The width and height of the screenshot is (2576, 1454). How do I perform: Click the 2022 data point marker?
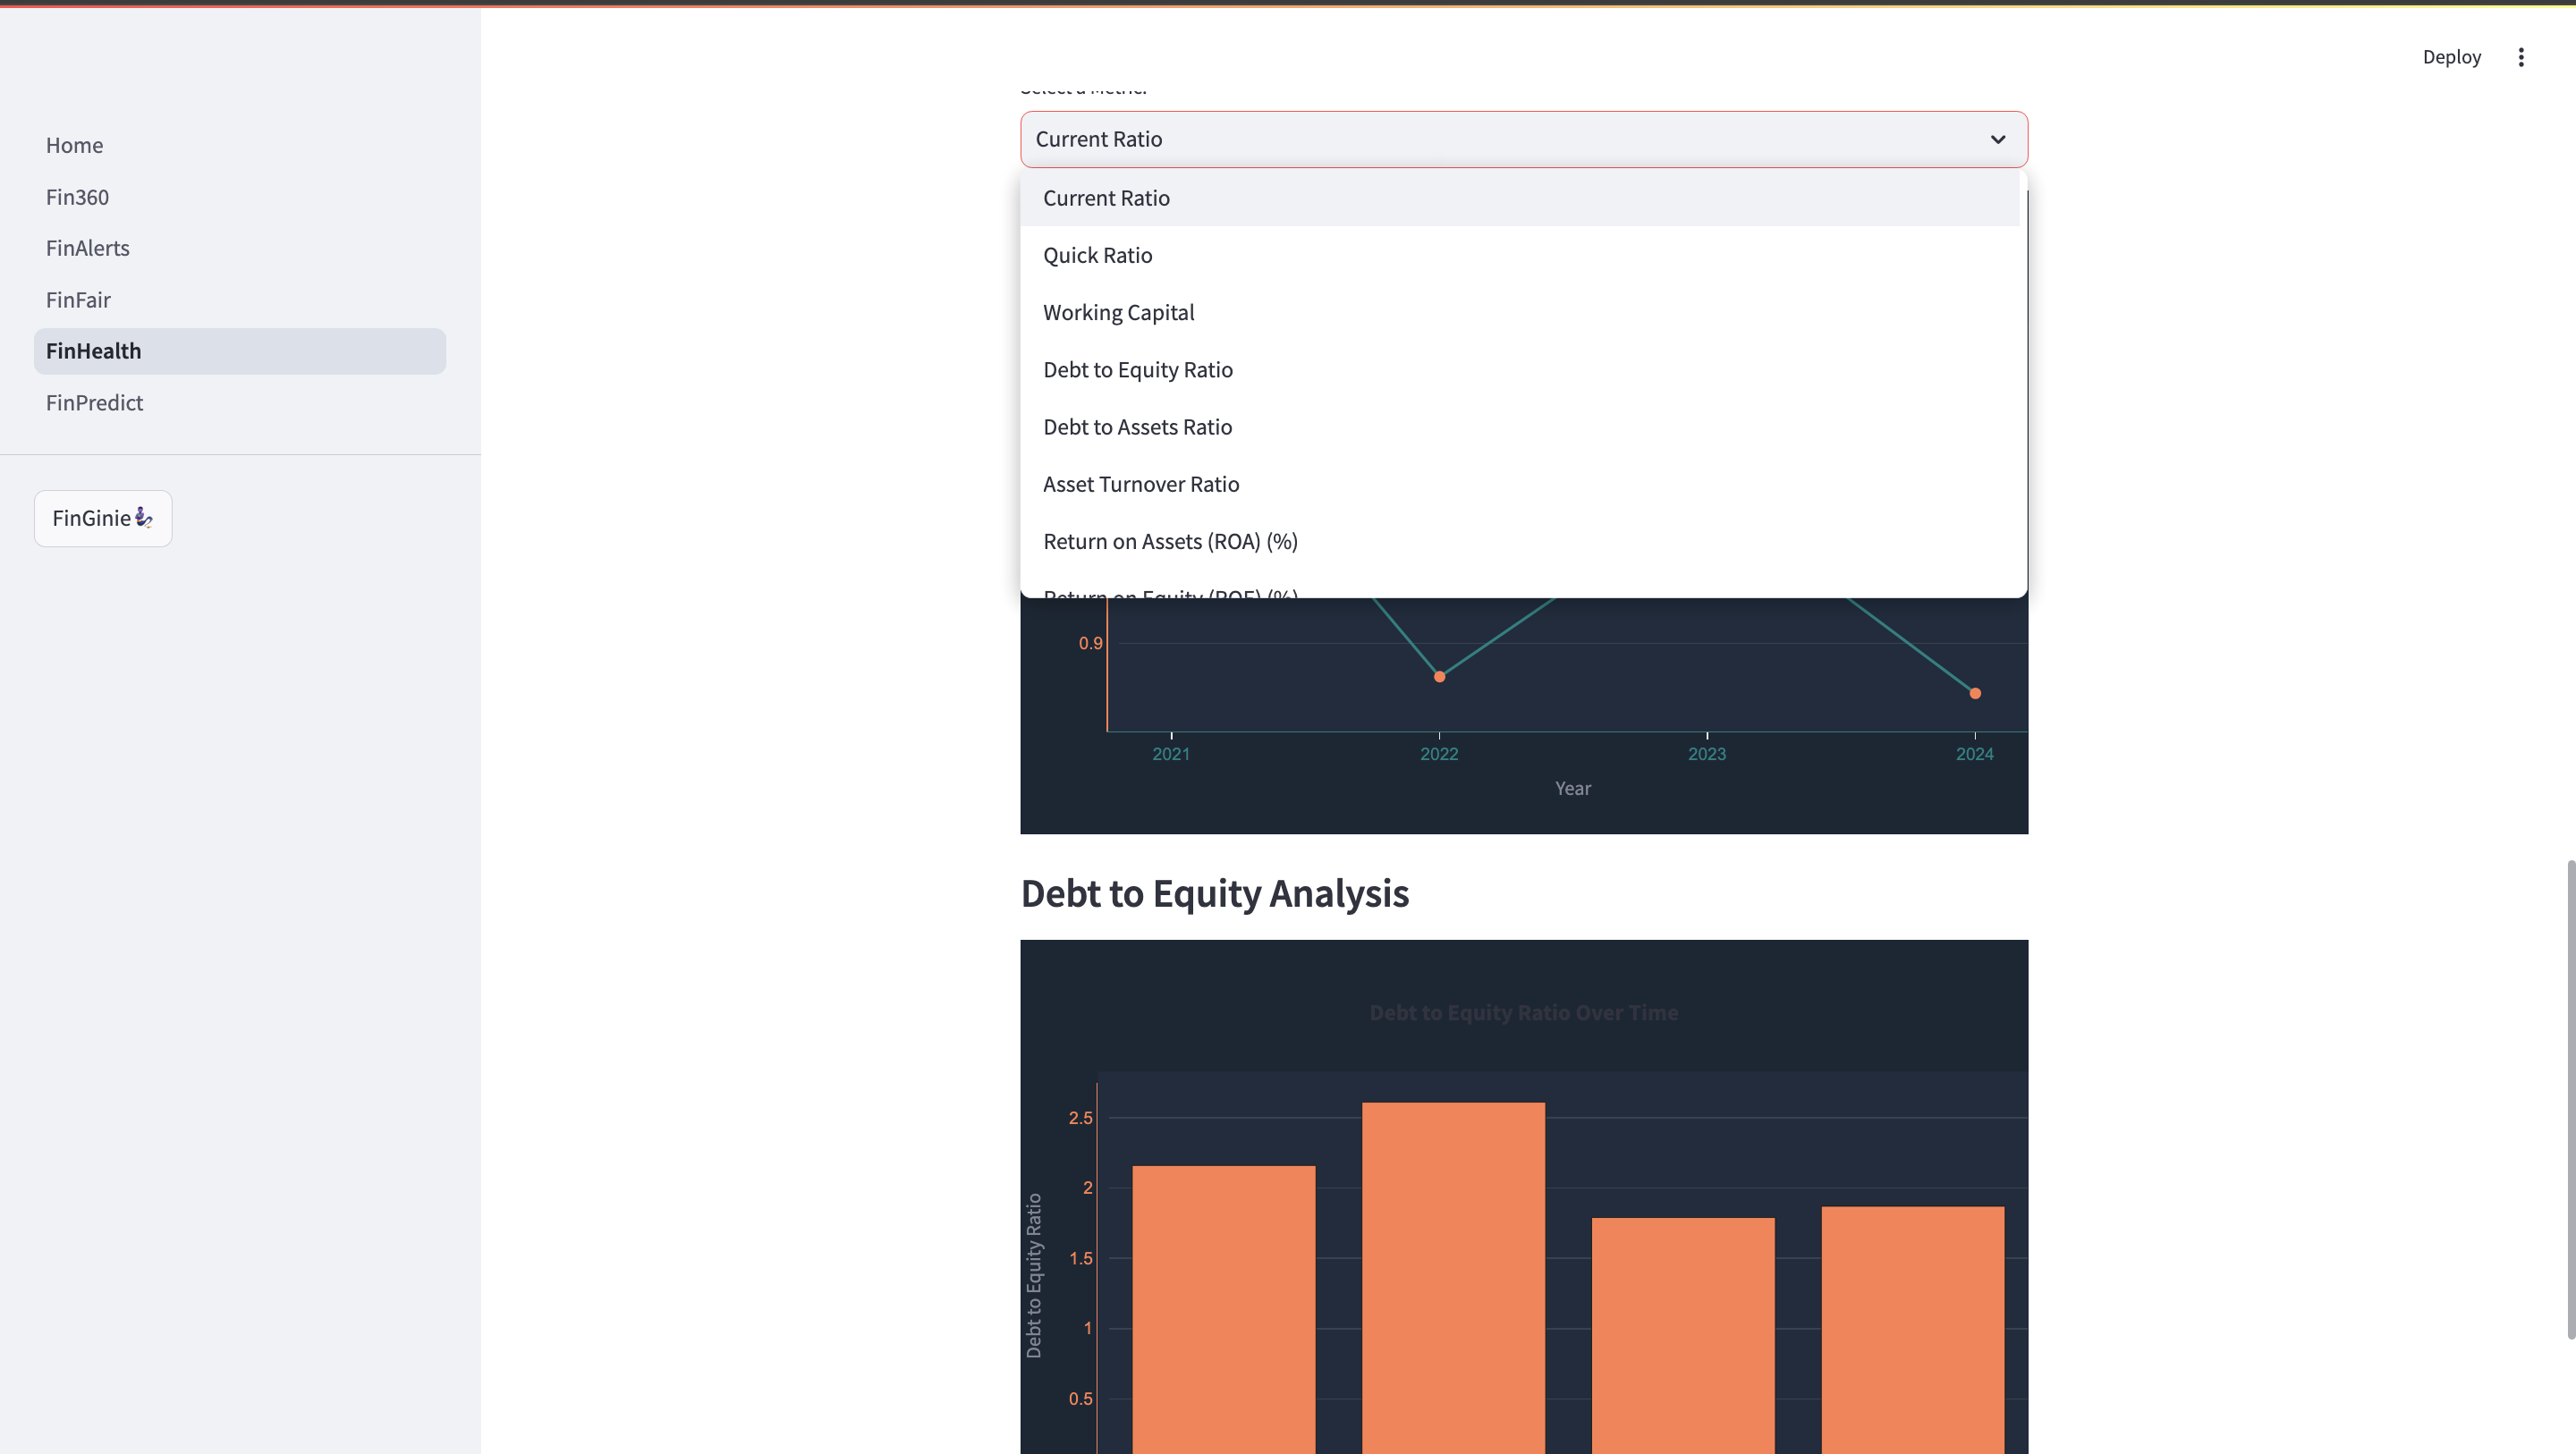click(x=1439, y=677)
